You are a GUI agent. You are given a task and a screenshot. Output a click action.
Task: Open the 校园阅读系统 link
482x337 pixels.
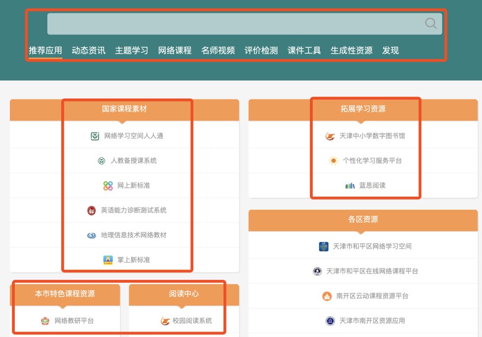point(192,321)
